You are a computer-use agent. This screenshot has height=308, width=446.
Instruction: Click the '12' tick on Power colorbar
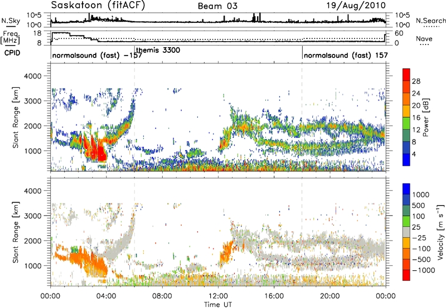click(x=416, y=130)
